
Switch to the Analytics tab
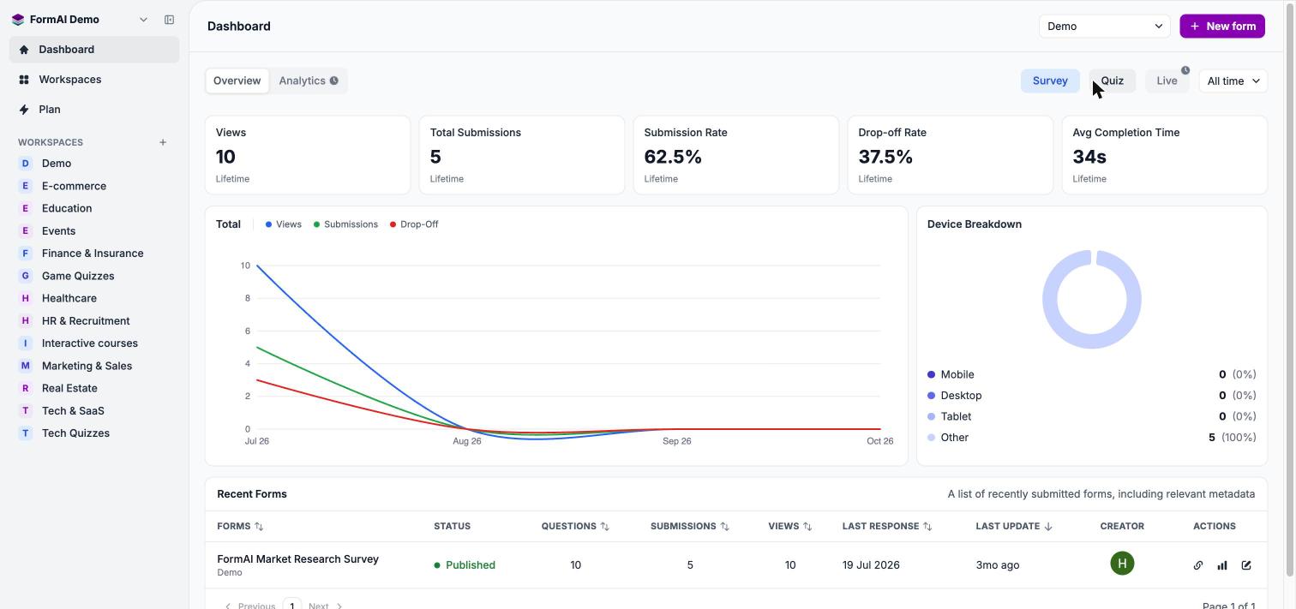(x=308, y=81)
